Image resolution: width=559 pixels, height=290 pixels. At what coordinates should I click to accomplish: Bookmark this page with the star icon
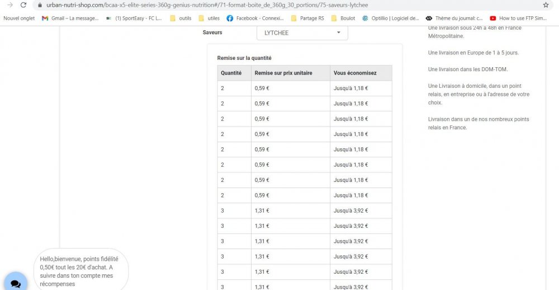click(x=546, y=5)
